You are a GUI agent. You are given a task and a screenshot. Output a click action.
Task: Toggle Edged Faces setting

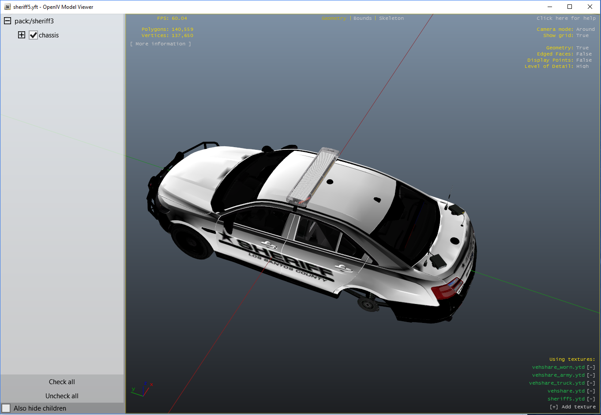tap(583, 54)
